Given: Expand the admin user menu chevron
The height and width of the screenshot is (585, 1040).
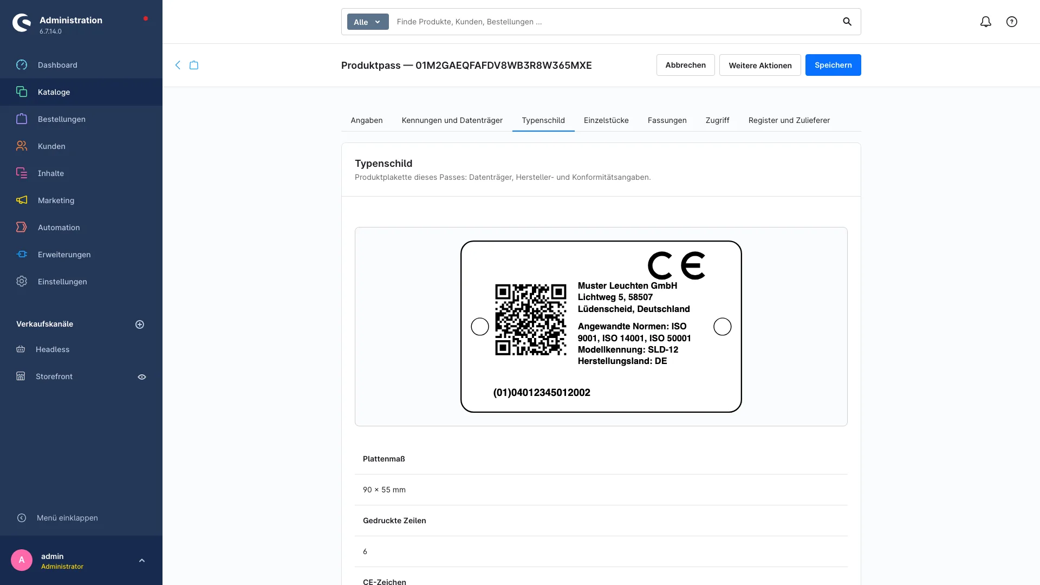Looking at the screenshot, I should pos(142,561).
